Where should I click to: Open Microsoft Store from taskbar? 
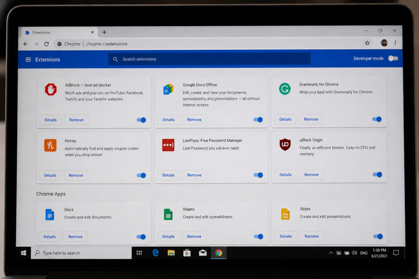click(x=187, y=253)
